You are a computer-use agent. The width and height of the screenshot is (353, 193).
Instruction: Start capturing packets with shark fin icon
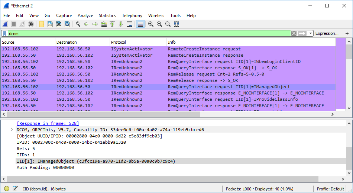click(x=6, y=24)
